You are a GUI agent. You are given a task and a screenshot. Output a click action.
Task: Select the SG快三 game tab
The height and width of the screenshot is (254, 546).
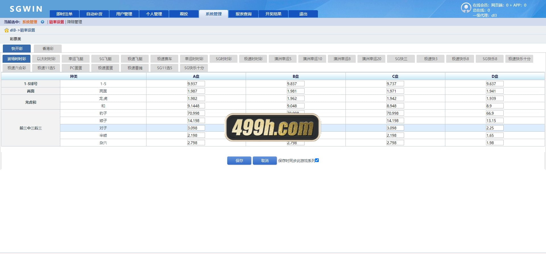coord(401,59)
